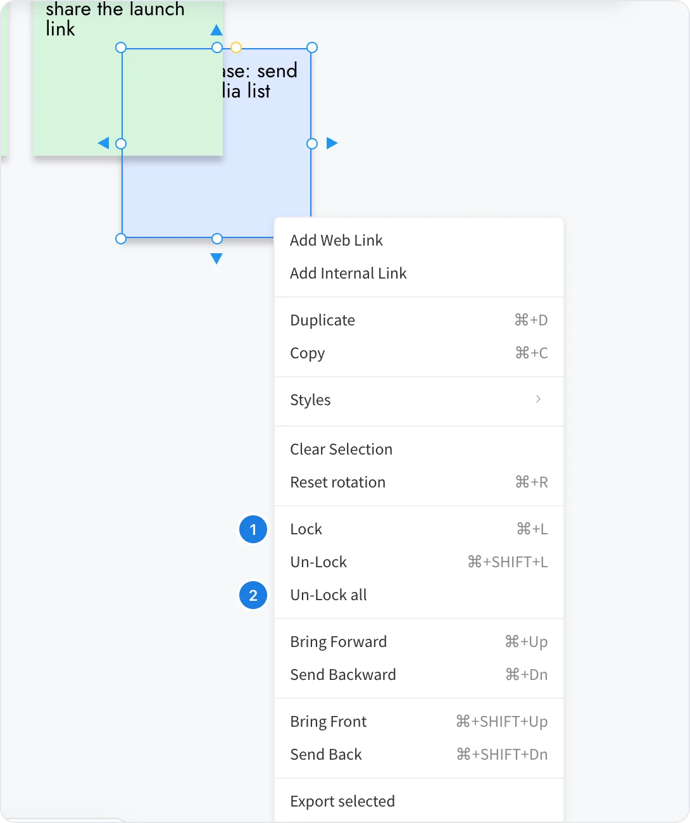The width and height of the screenshot is (690, 823).
Task: Click the blue up arrow above selection
Action: click(x=216, y=30)
